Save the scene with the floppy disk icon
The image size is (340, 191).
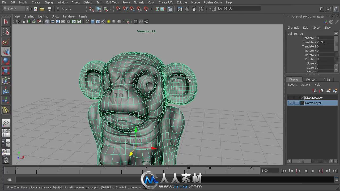pyautogui.click(x=49, y=9)
